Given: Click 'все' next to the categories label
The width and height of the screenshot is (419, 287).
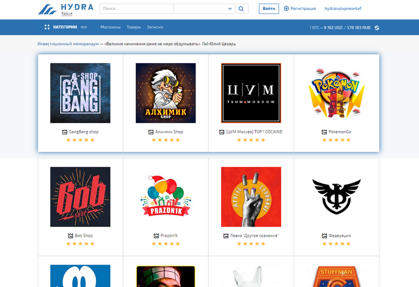Looking at the screenshot, I should 84,27.
